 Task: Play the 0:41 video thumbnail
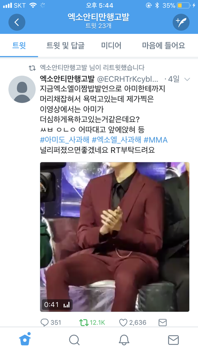click(115, 237)
